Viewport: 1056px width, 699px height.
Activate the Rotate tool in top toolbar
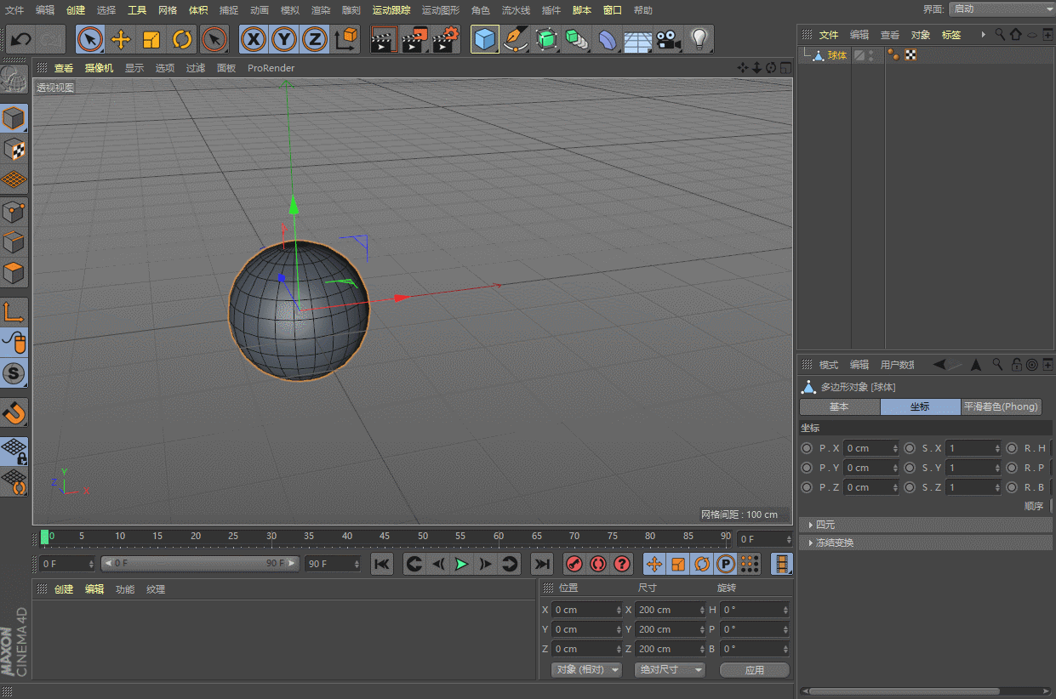(x=182, y=40)
